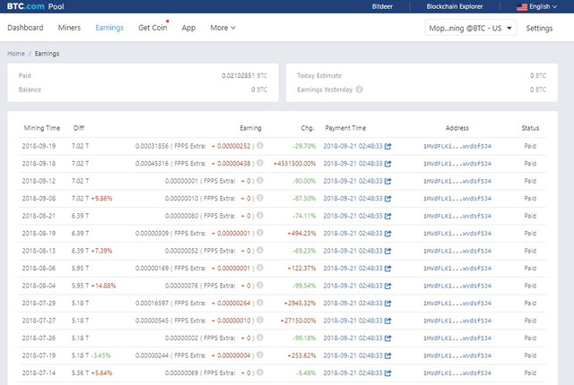Open external link icon for 2018-09-18 payment
574x385 pixels.
388,164
